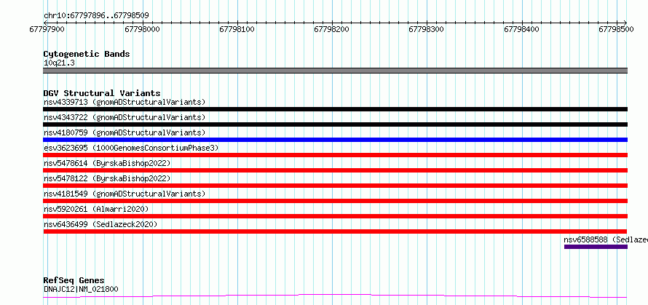Open the nsv5478122 (ByrskaBishop2022) label

(x=107, y=178)
